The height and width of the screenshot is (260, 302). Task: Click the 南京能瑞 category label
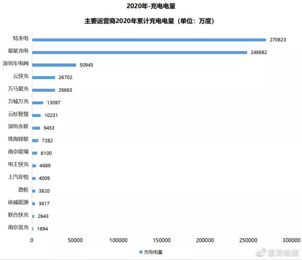[18, 151]
